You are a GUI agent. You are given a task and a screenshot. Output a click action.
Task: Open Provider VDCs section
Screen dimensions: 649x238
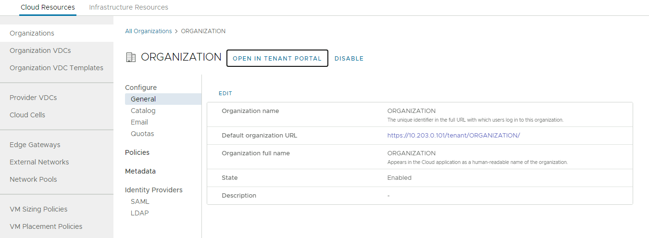point(33,98)
